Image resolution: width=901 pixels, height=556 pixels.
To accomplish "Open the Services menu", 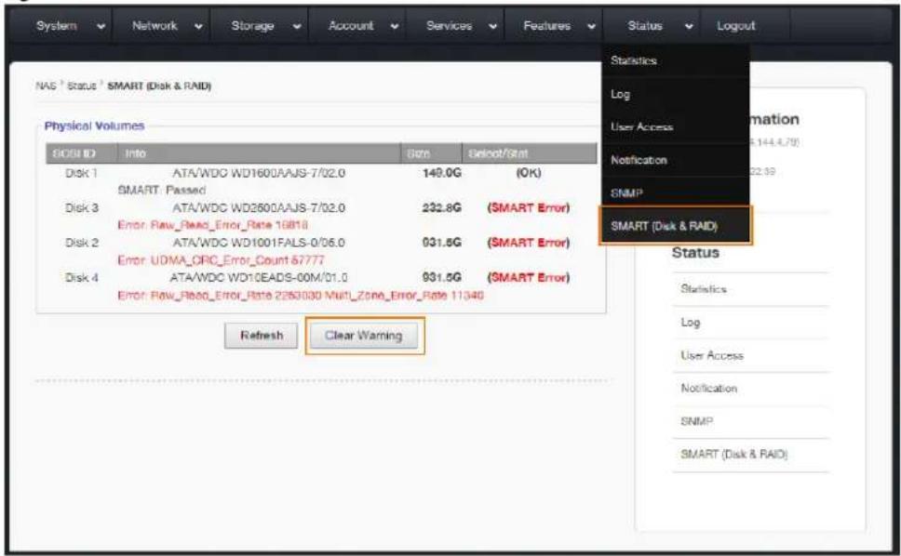I will [449, 26].
